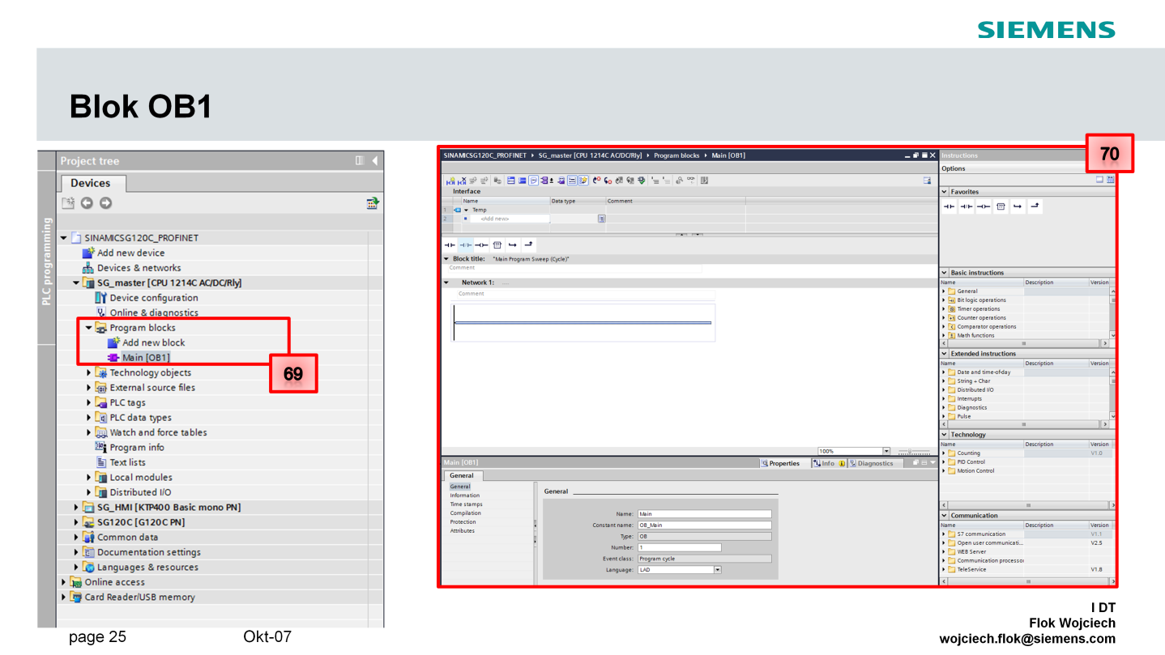Expand PID Control folder

(x=944, y=462)
